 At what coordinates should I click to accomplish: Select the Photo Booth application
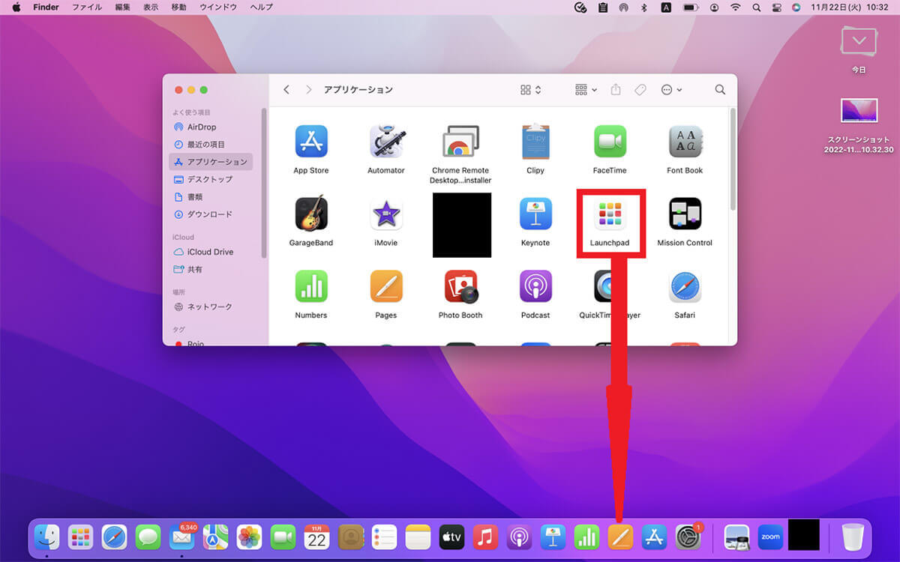(x=460, y=286)
